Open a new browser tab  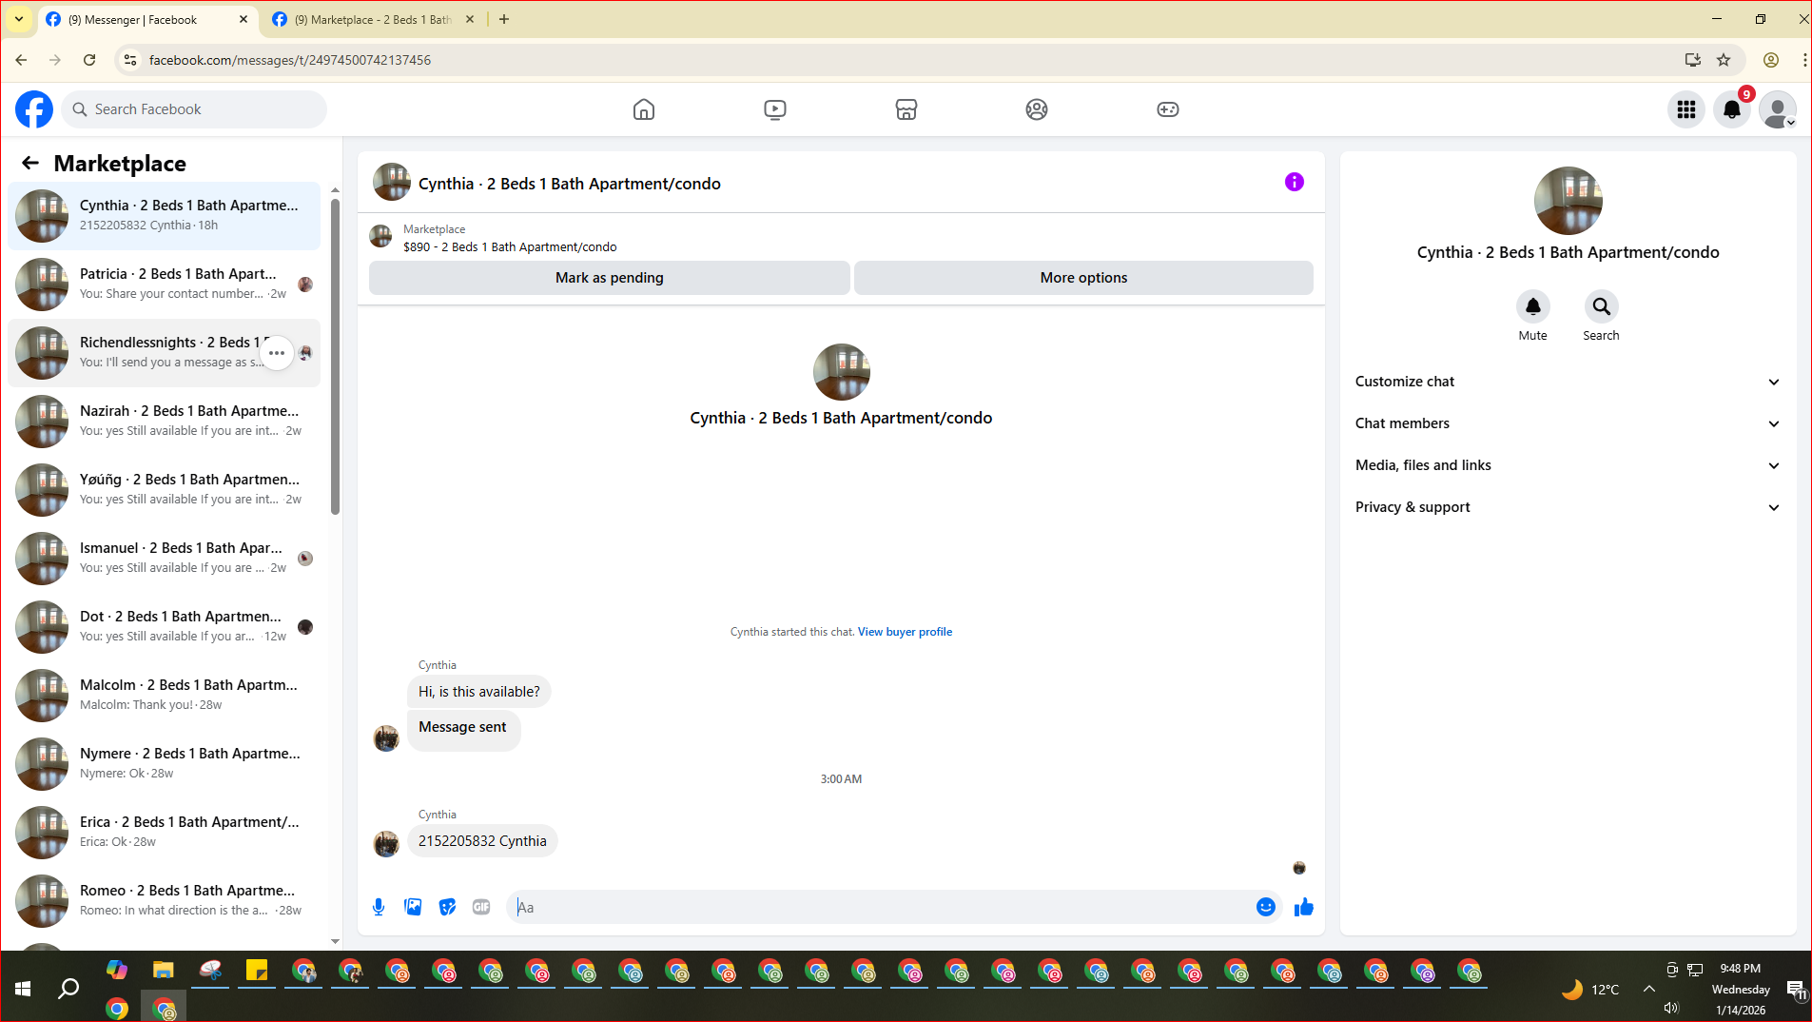click(504, 19)
